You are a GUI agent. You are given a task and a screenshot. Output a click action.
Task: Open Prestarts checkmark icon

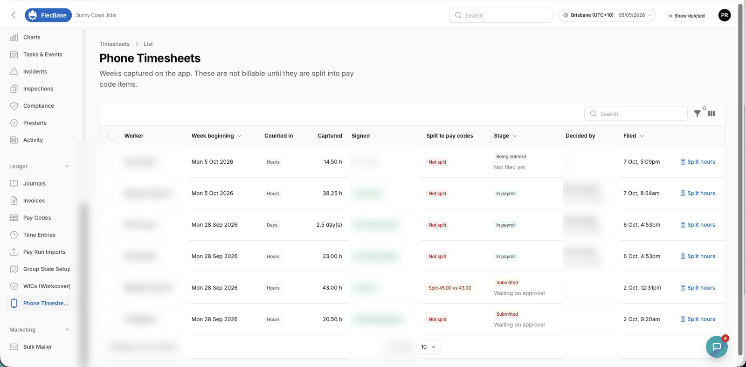click(14, 123)
